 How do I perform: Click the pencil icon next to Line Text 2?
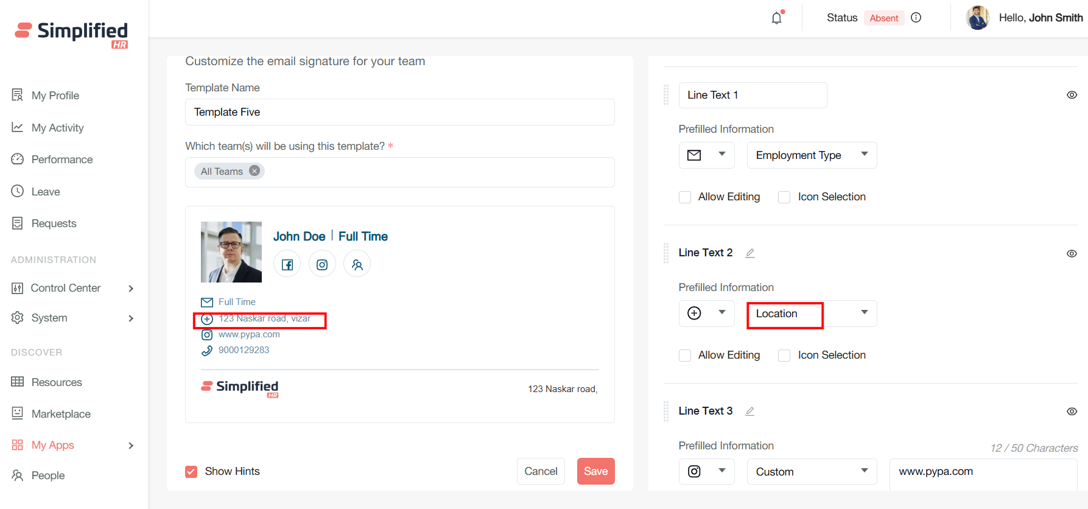click(x=750, y=253)
